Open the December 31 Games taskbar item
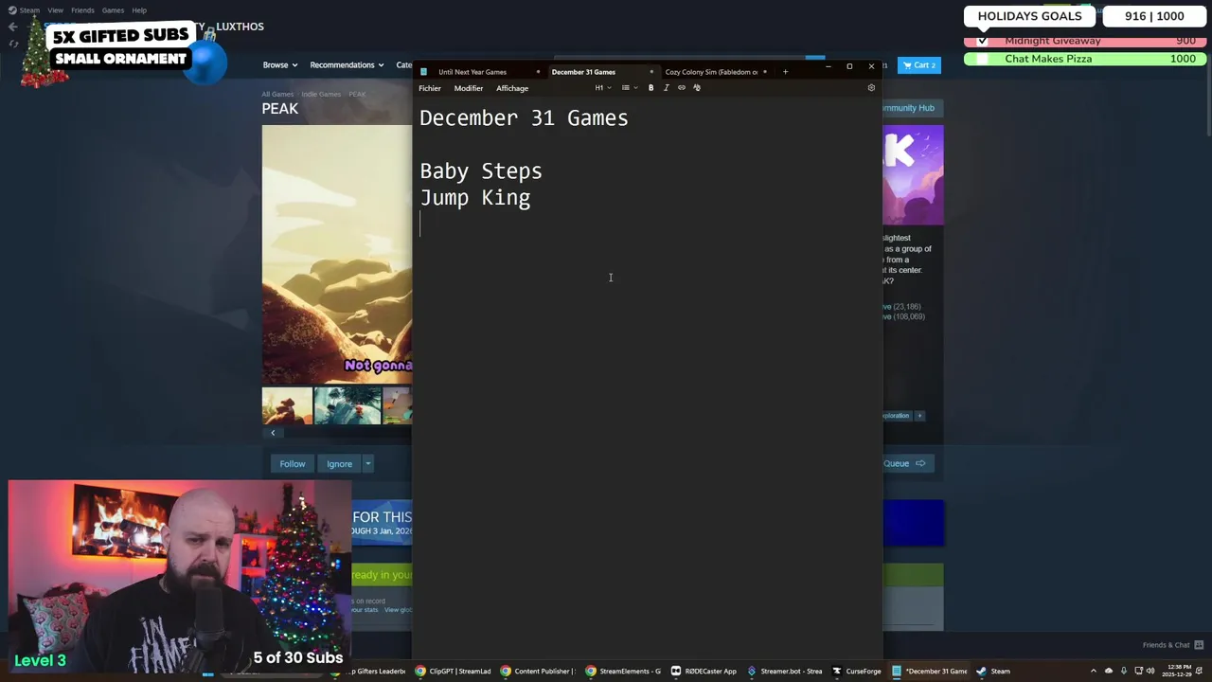This screenshot has height=682, width=1212. pyautogui.click(x=930, y=672)
